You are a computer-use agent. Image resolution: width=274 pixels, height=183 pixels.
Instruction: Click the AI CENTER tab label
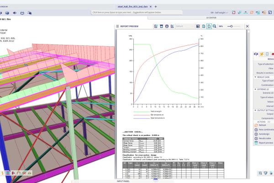pyautogui.click(x=211, y=18)
